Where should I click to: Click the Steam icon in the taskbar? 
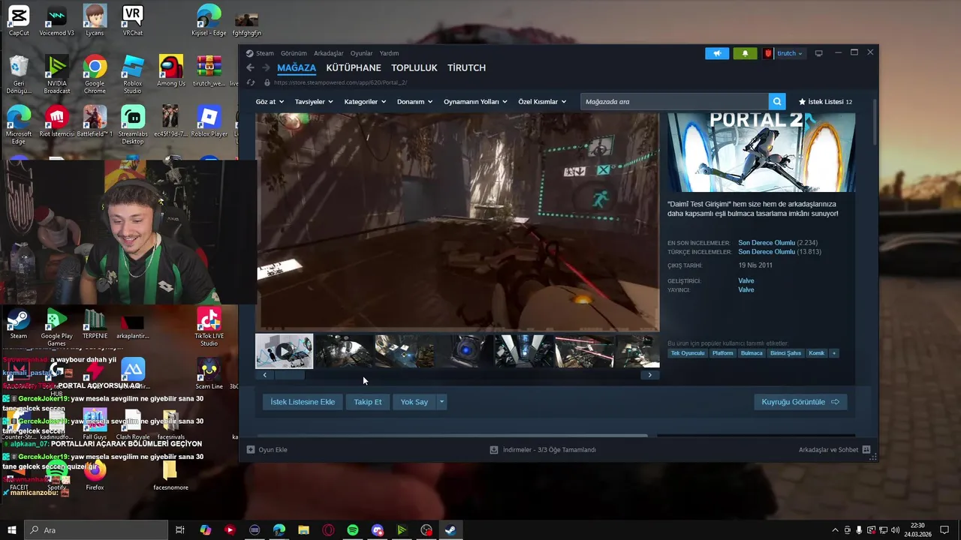450,530
